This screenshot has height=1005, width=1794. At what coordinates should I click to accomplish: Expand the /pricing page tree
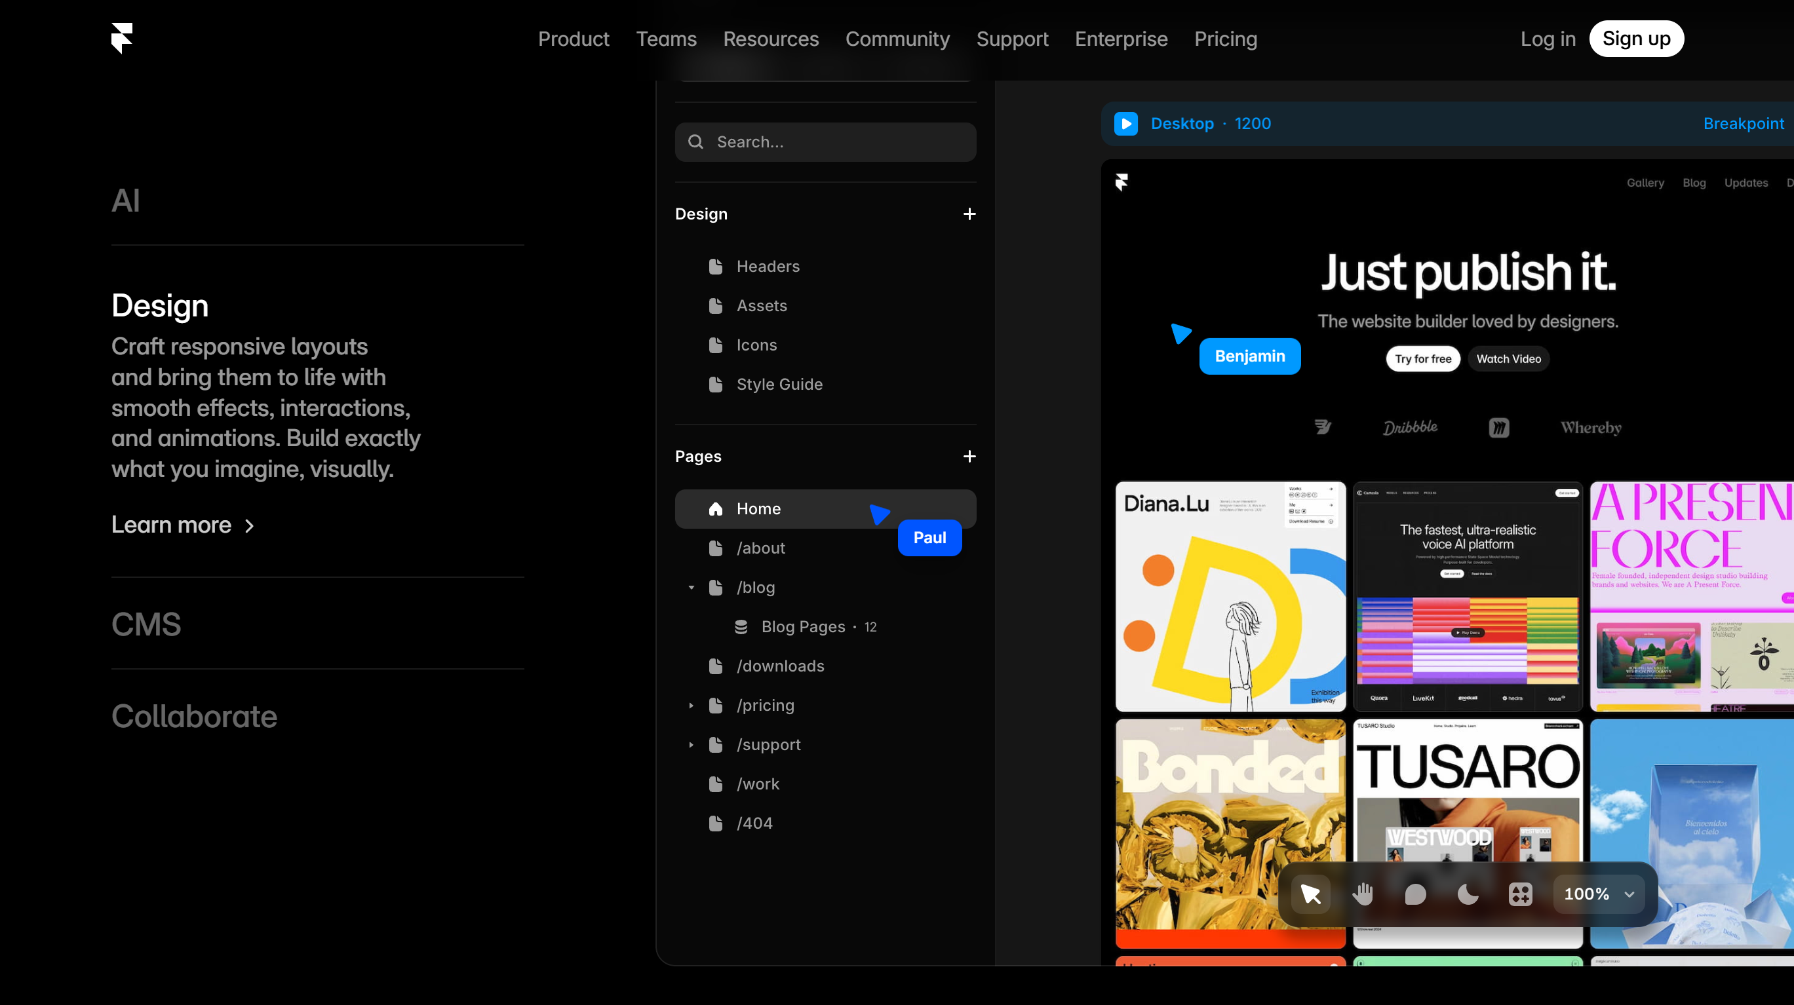692,706
